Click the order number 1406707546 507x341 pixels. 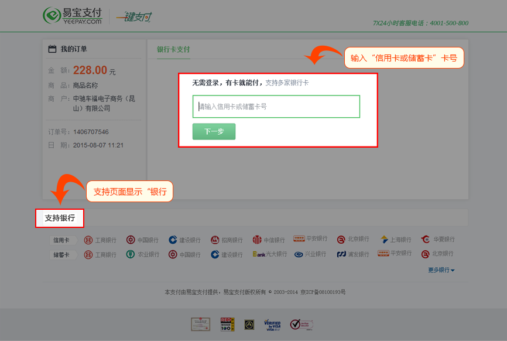coord(91,132)
